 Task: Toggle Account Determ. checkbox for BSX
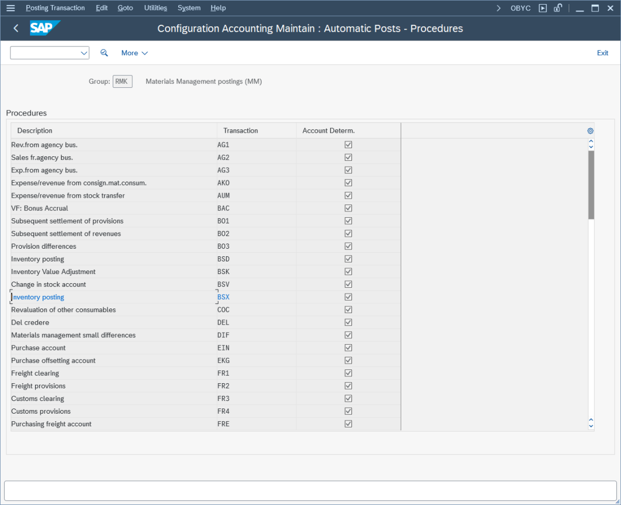point(348,297)
